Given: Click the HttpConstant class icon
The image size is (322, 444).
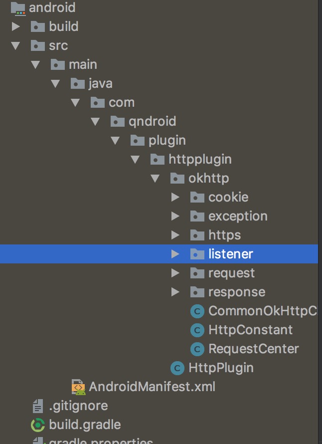Looking at the screenshot, I should tap(197, 330).
